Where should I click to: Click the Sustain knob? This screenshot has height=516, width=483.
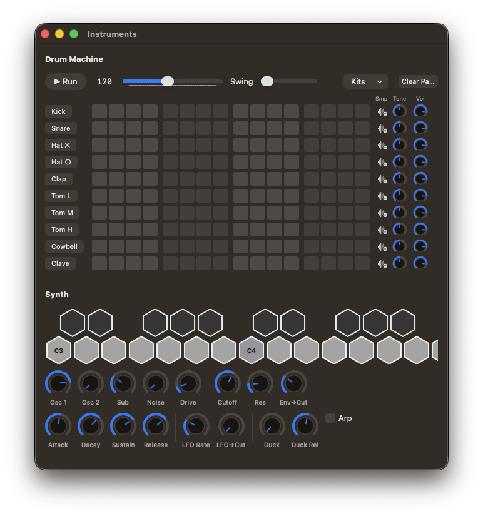tap(123, 426)
